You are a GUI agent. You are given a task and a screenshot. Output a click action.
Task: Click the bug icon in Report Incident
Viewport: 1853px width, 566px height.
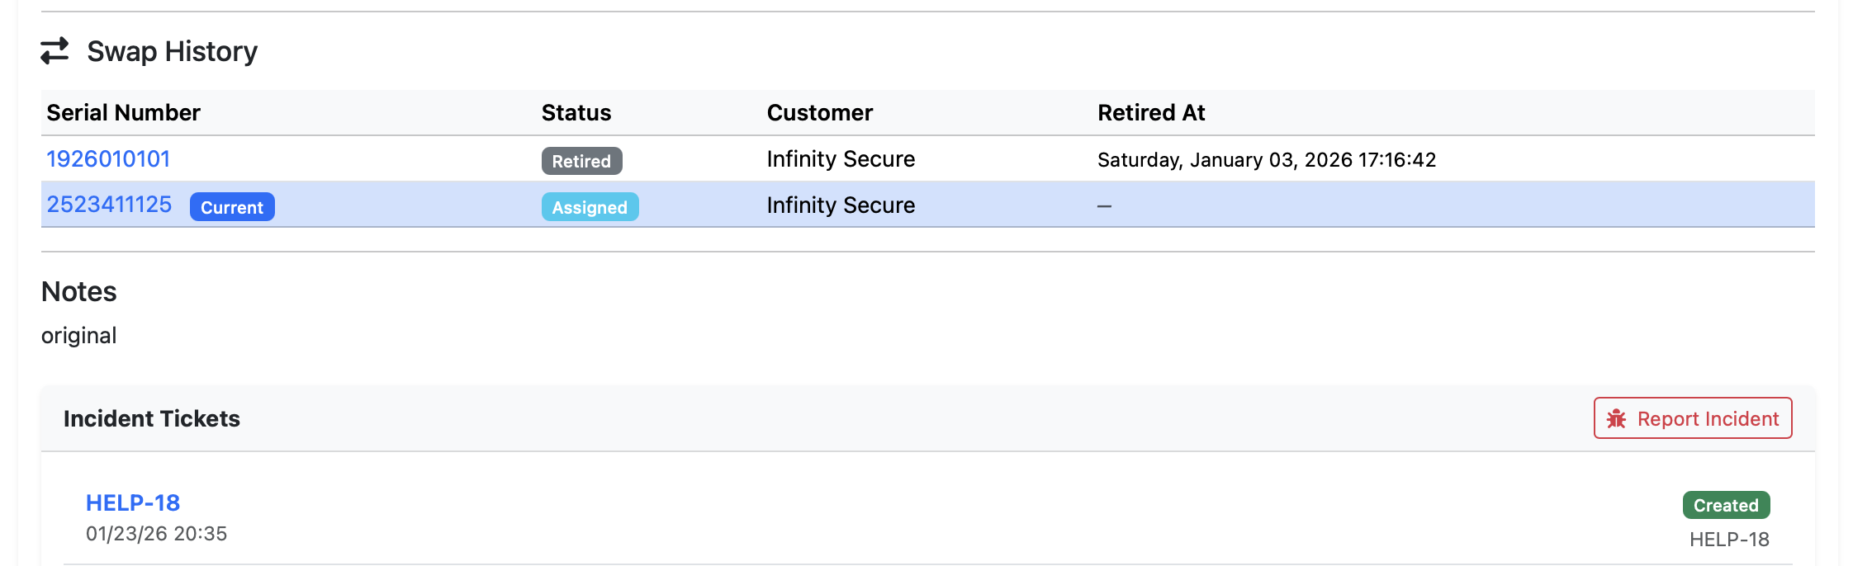point(1616,419)
